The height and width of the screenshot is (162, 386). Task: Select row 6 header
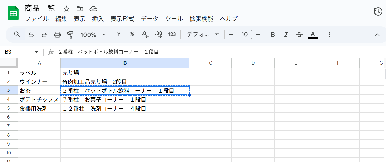9,117
